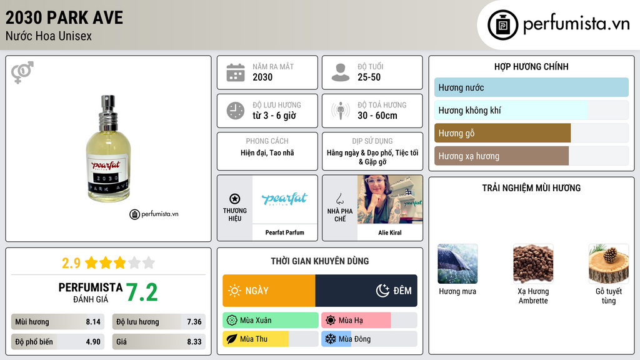
Task: Click the clock icon for longevity
Action: pos(236,111)
